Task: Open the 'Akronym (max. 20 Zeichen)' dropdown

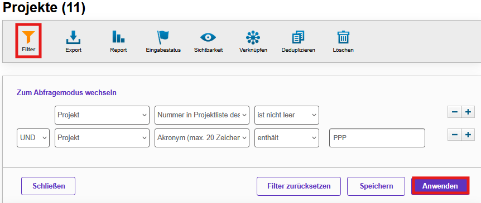Action: pos(202,138)
